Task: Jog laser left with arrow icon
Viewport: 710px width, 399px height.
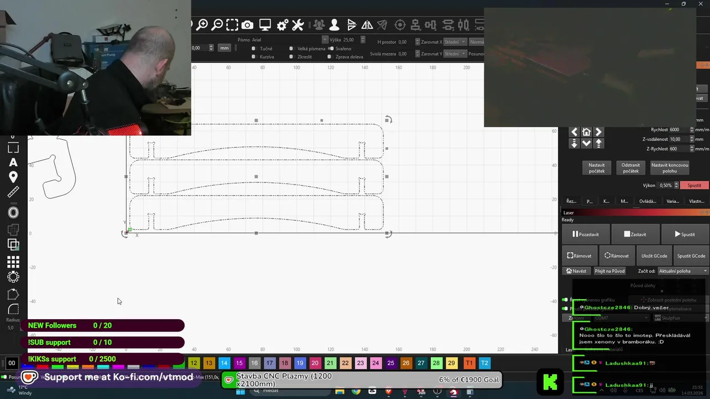Action: click(574, 132)
